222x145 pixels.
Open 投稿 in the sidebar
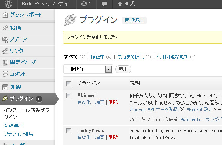coord(16,28)
